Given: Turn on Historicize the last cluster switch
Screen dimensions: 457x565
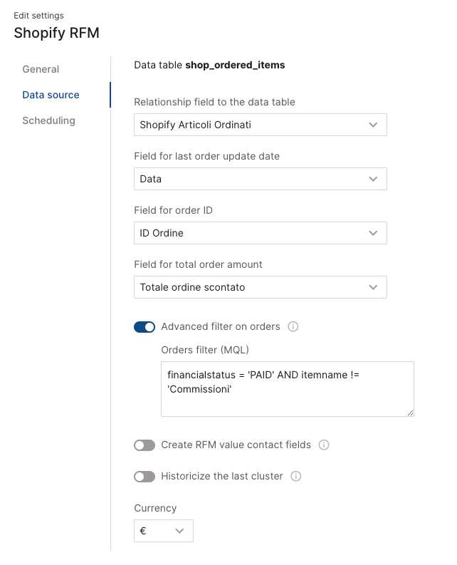Looking at the screenshot, I should pyautogui.click(x=145, y=477).
